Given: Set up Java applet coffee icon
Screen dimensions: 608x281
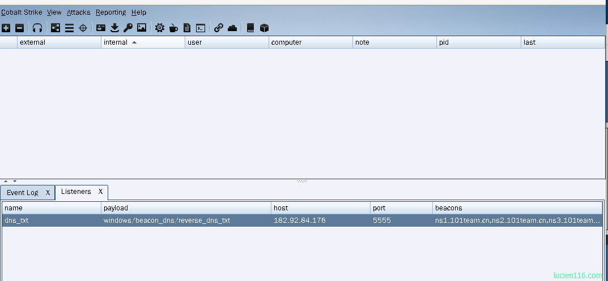Looking at the screenshot, I should (173, 28).
